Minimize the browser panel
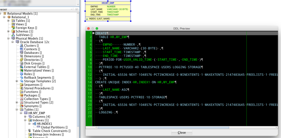The image size is (281, 138). (x=77, y=10)
